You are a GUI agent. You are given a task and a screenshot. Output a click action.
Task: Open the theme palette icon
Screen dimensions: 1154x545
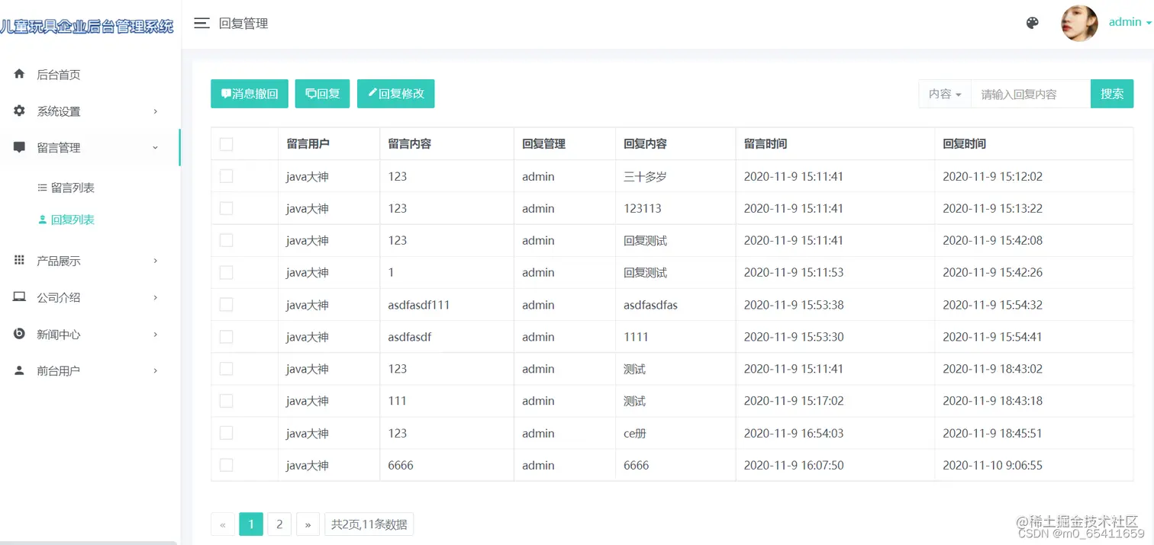tap(1032, 23)
